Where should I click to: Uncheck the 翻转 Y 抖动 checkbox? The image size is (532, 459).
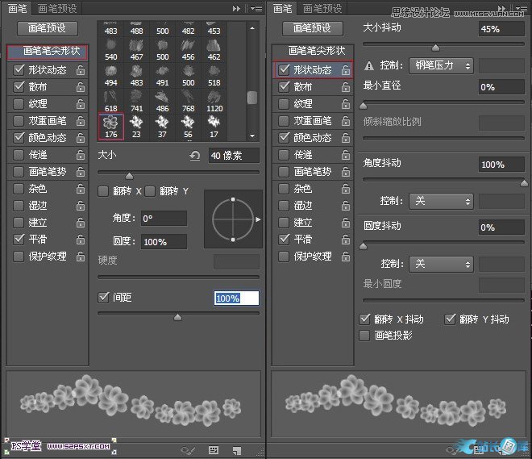[451, 319]
